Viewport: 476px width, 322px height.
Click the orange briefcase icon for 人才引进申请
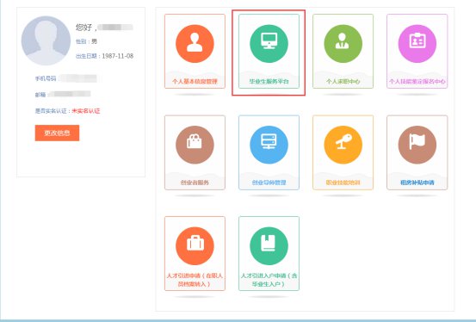[195, 246]
